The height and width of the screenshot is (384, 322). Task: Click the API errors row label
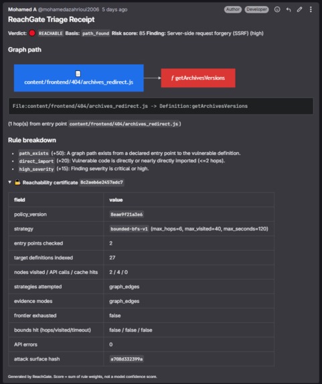click(25, 344)
